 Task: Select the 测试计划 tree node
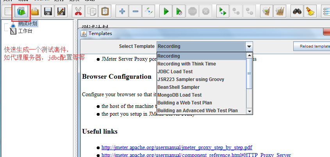[27, 23]
